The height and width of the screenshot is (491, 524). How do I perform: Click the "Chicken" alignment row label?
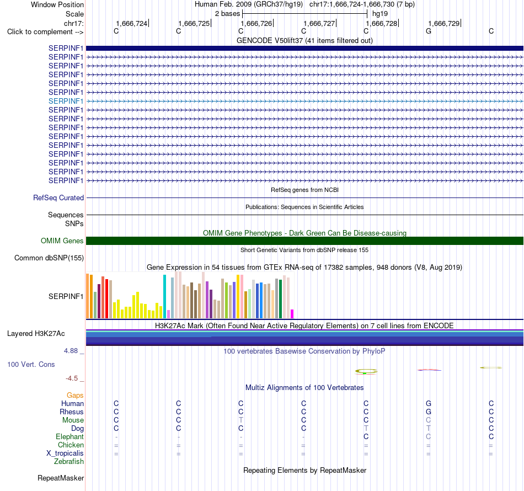71,445
